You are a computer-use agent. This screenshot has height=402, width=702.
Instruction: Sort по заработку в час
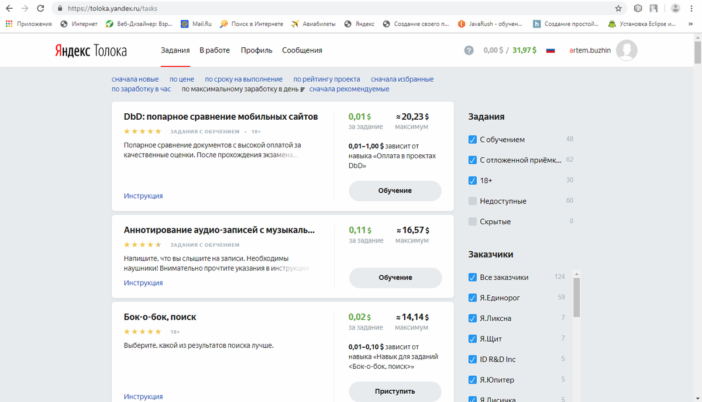pos(141,89)
